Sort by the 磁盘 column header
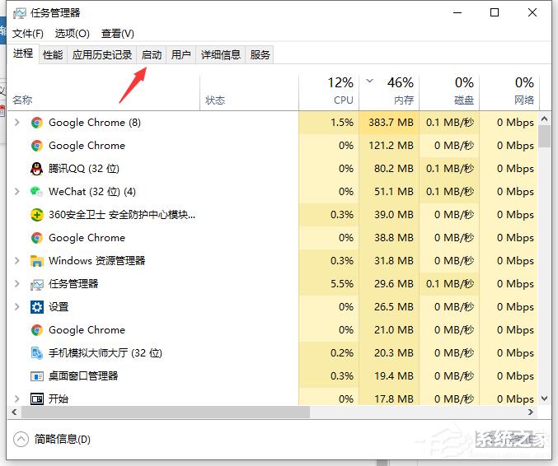 tap(449, 92)
